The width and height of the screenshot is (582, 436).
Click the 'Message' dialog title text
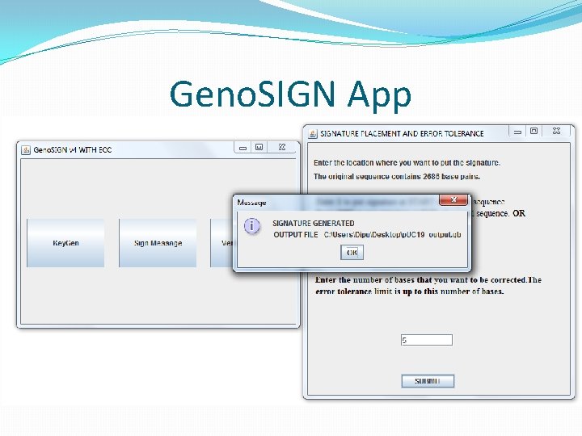[x=251, y=203]
